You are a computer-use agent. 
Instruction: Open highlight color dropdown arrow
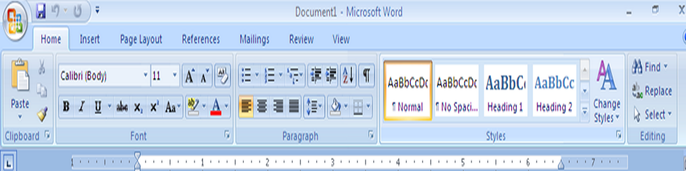[x=204, y=106]
